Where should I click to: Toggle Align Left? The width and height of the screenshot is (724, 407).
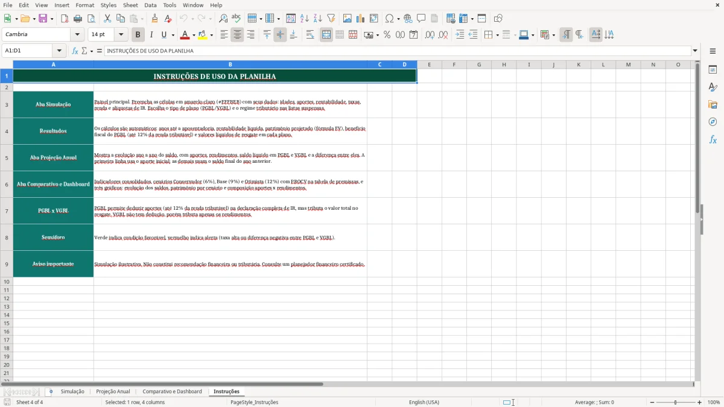click(x=224, y=35)
